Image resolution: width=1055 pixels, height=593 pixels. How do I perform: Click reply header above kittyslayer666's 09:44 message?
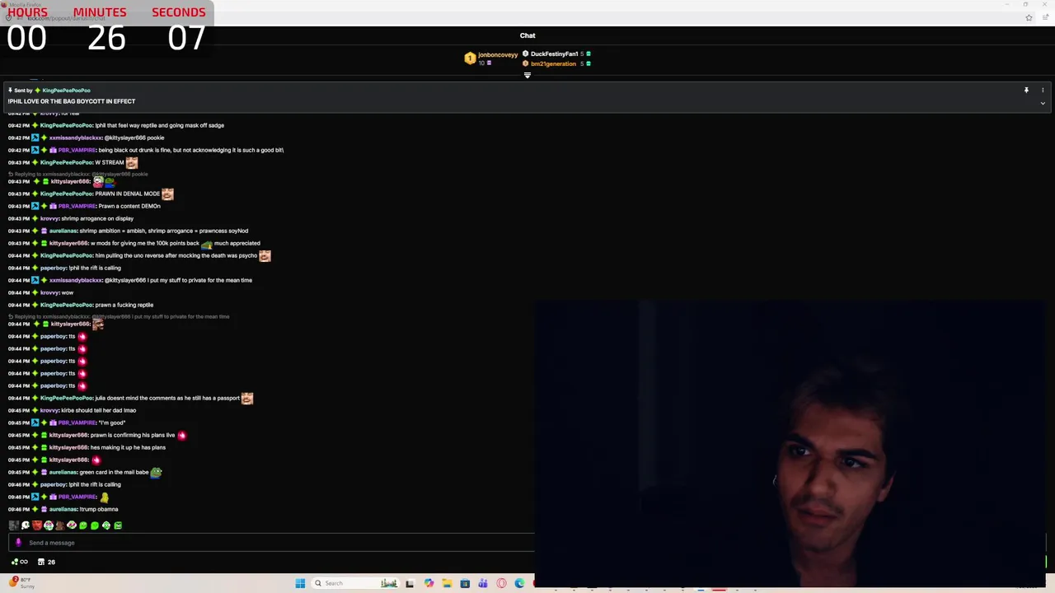click(119, 316)
